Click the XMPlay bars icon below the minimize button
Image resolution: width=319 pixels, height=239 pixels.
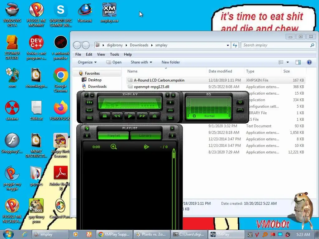89,102
